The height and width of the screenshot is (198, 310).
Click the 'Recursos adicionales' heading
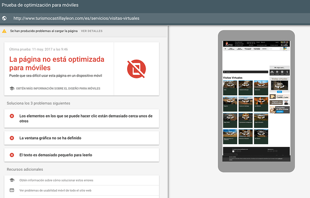[x=25, y=169]
